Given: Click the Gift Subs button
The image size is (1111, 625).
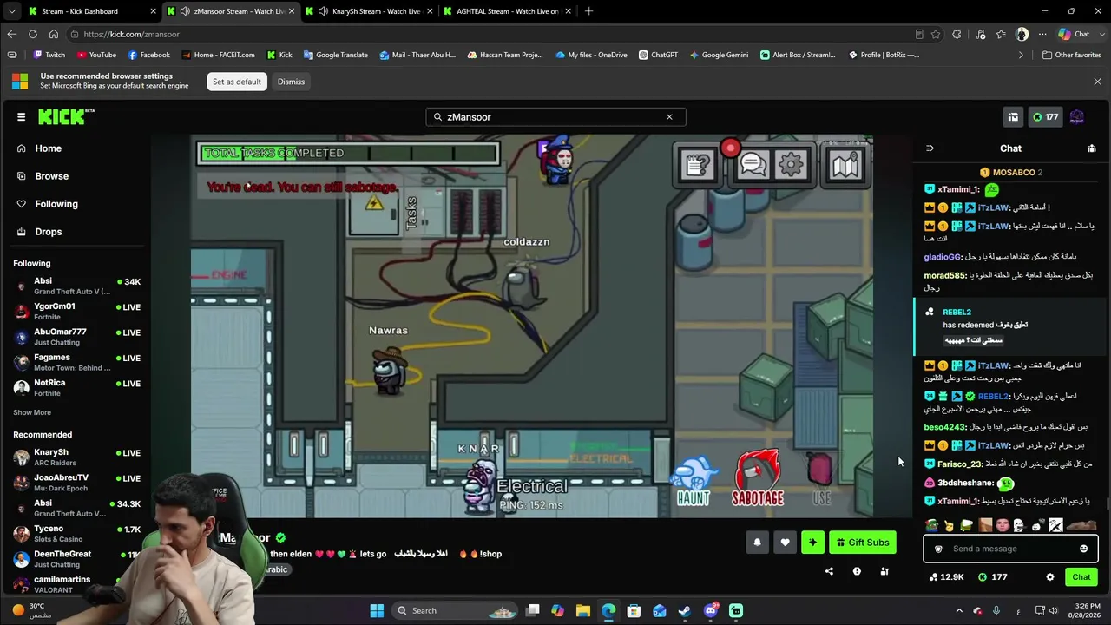Looking at the screenshot, I should click(x=863, y=543).
